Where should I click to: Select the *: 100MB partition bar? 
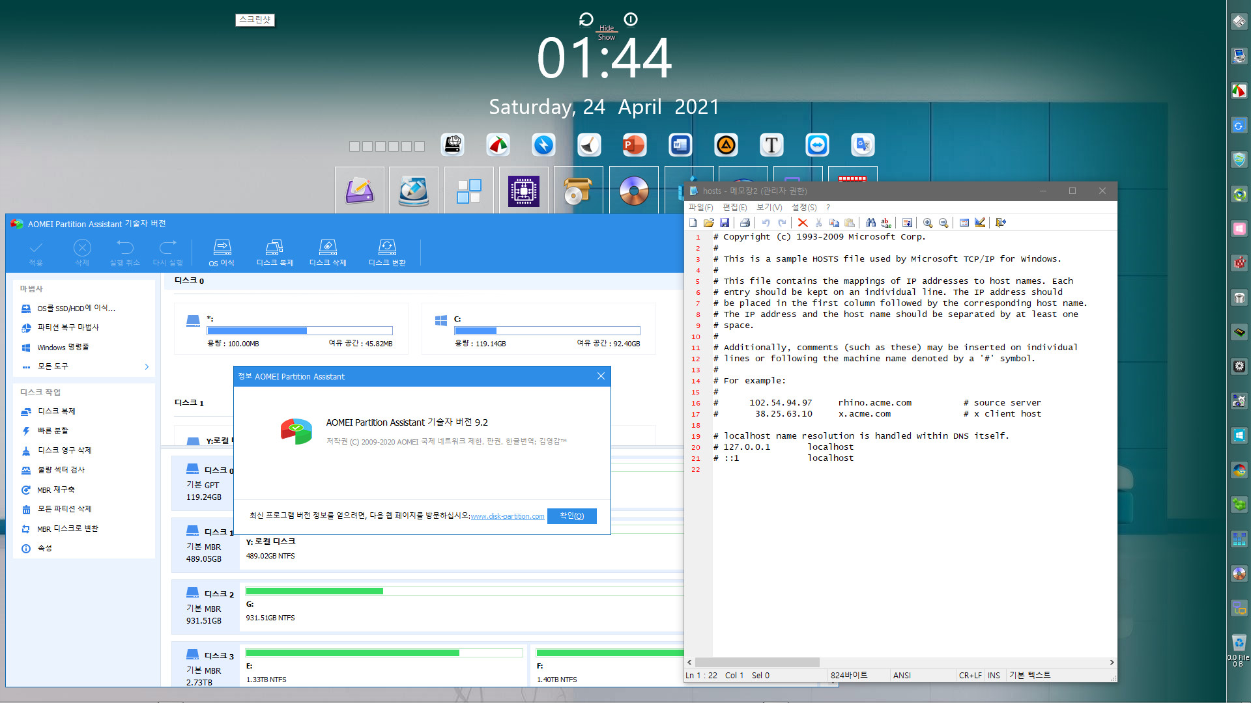click(300, 331)
